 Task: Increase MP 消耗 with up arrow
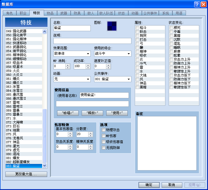[68, 65]
